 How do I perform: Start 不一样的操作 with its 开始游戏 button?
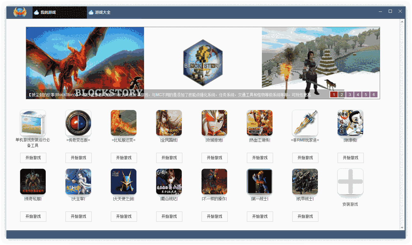(215, 217)
